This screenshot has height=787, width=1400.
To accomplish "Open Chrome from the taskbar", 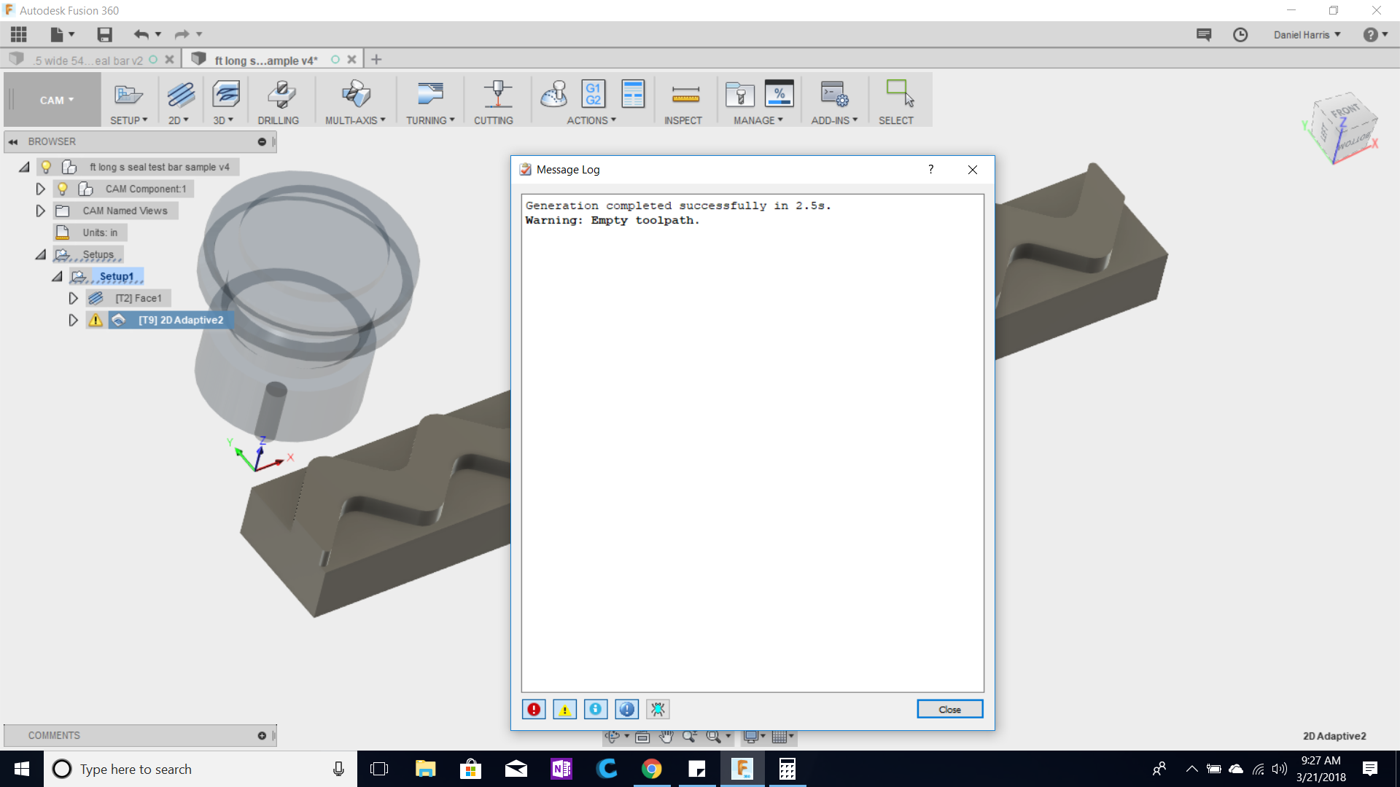I will tap(651, 769).
